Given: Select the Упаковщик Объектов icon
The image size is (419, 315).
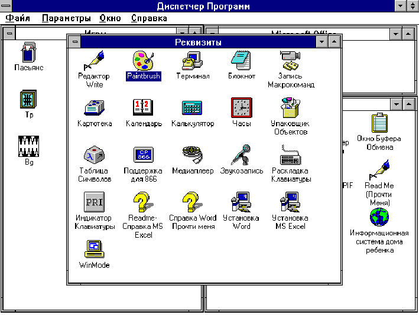Looking at the screenshot, I should click(x=291, y=107).
